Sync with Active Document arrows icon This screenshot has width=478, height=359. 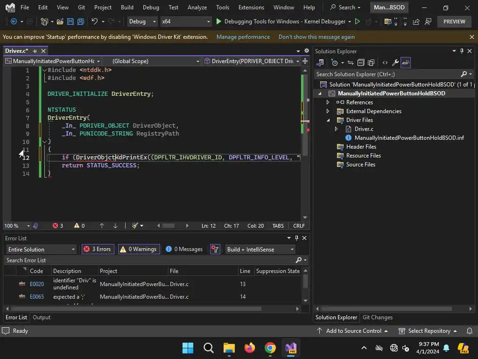pyautogui.click(x=351, y=63)
